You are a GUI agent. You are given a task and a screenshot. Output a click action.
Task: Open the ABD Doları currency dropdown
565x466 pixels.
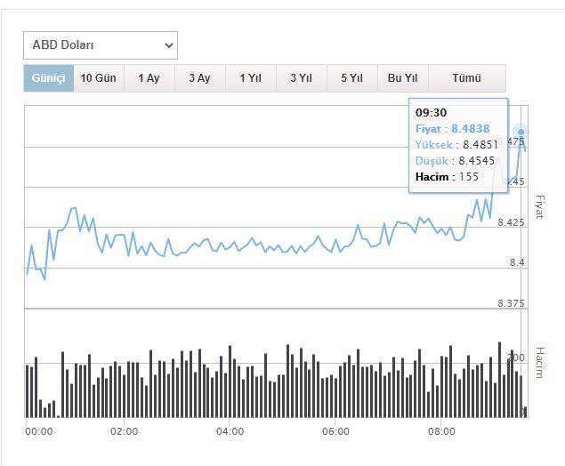(x=100, y=45)
